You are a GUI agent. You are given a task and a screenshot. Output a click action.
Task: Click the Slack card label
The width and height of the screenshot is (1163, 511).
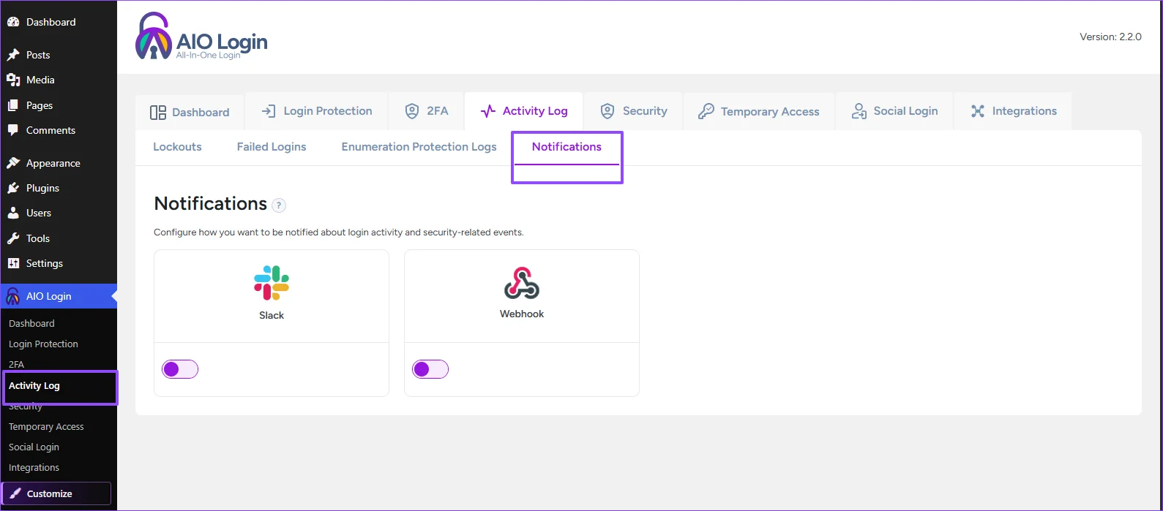click(x=272, y=315)
